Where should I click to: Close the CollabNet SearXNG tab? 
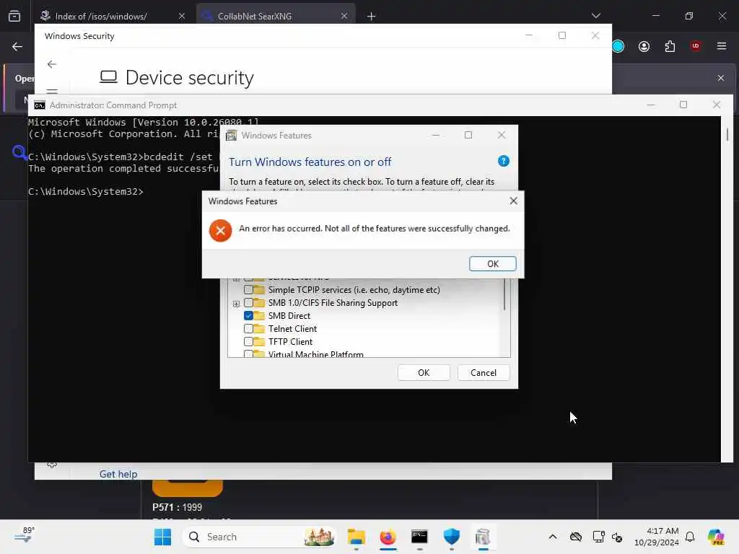click(x=344, y=16)
